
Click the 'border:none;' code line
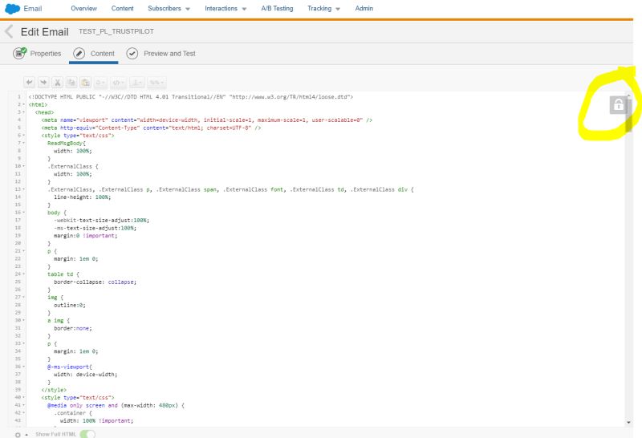[x=73, y=328]
